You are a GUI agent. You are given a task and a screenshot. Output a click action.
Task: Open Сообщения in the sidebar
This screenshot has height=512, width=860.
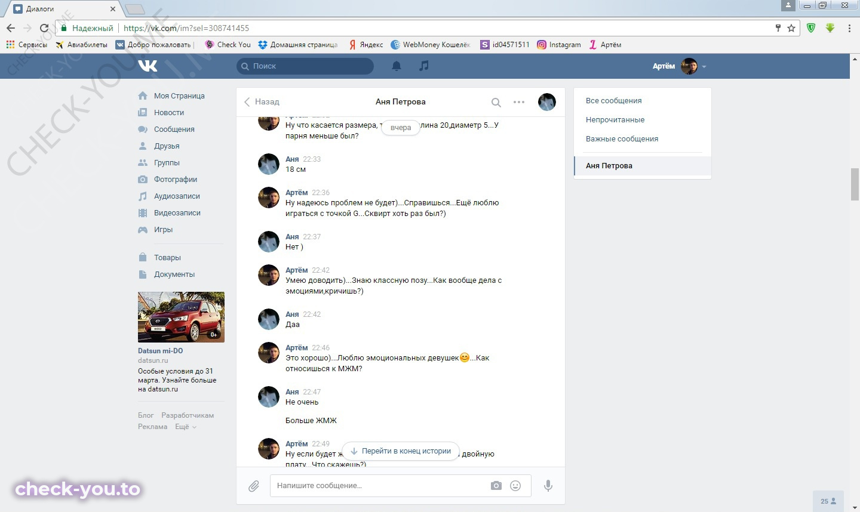(x=174, y=129)
